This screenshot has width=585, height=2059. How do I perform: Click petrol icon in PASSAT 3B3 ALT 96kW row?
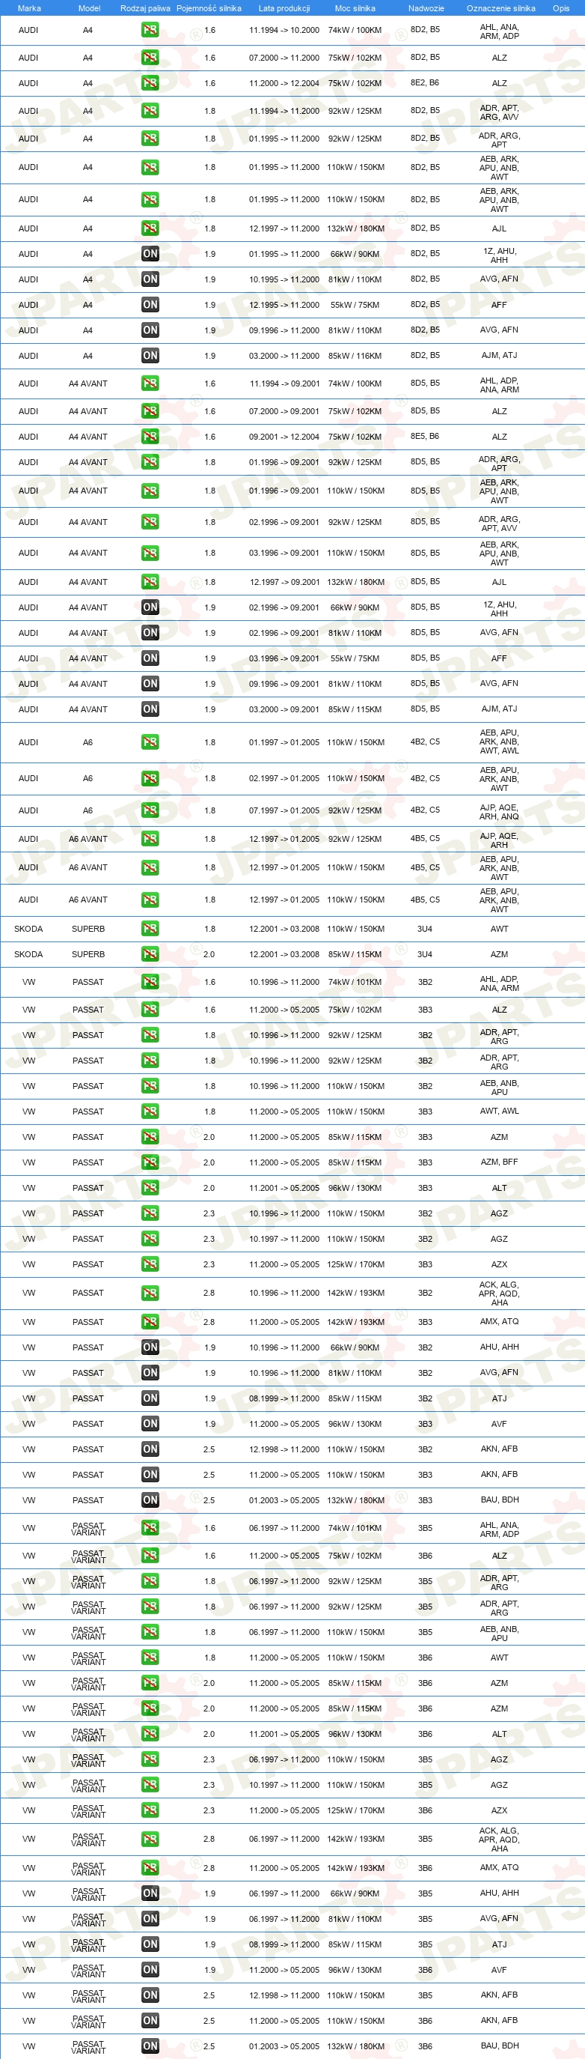point(150,1188)
